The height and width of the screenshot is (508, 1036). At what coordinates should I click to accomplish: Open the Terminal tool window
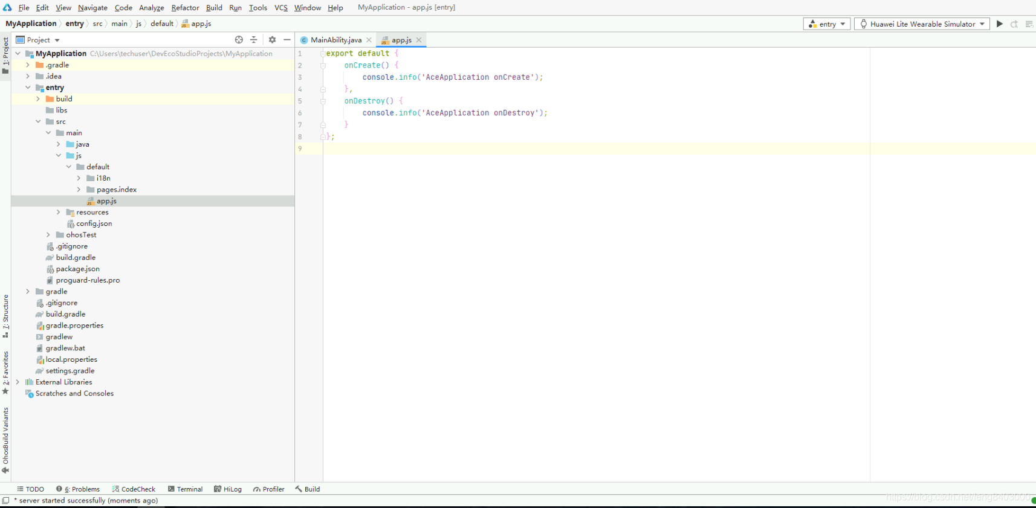point(185,489)
